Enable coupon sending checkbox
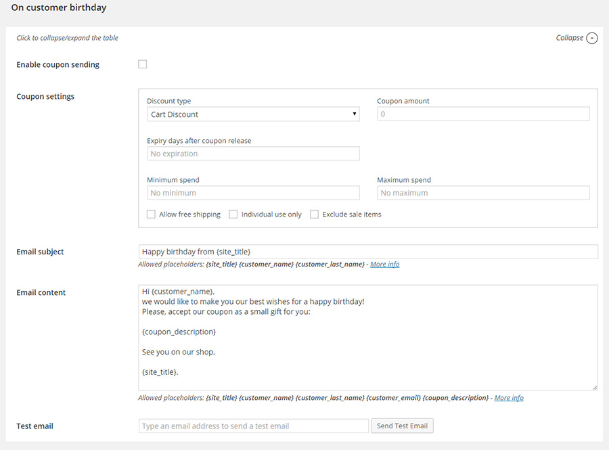Image resolution: width=609 pixels, height=450 pixels. point(143,64)
